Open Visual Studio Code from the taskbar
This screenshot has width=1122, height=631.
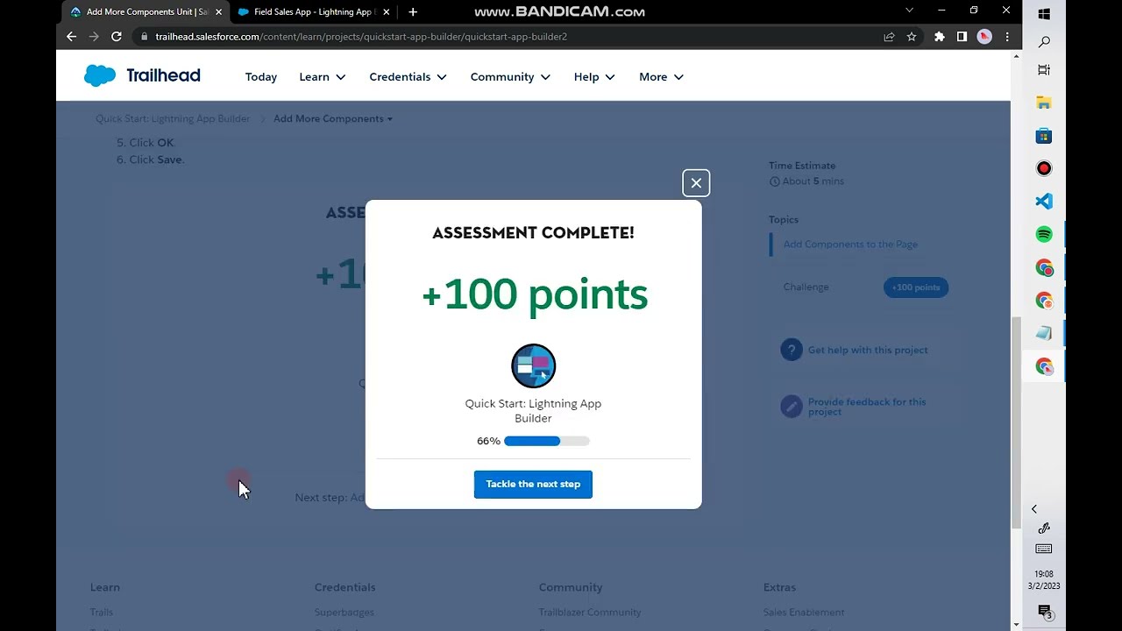click(1044, 202)
